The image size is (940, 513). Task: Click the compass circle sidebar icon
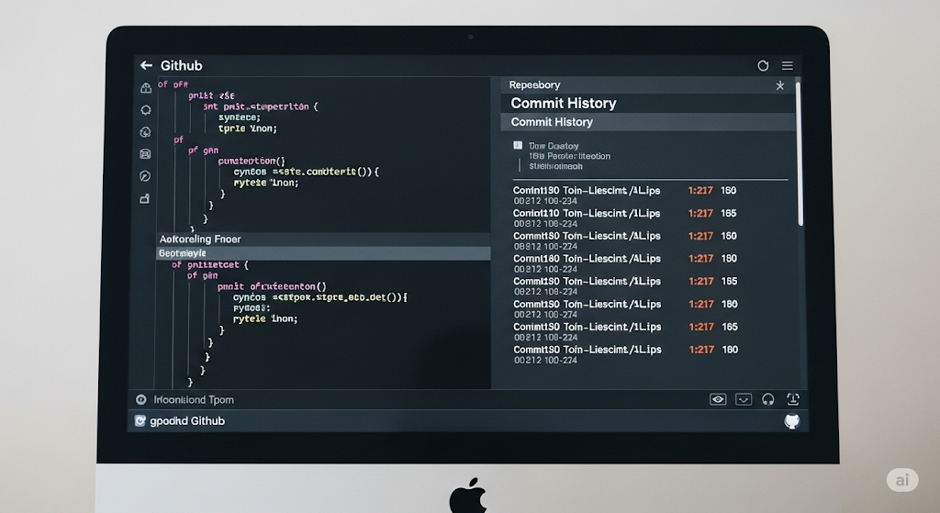click(145, 176)
